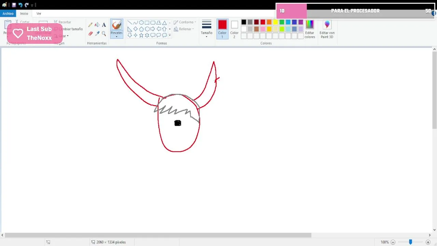Click the scroll down arrow

click(434, 230)
